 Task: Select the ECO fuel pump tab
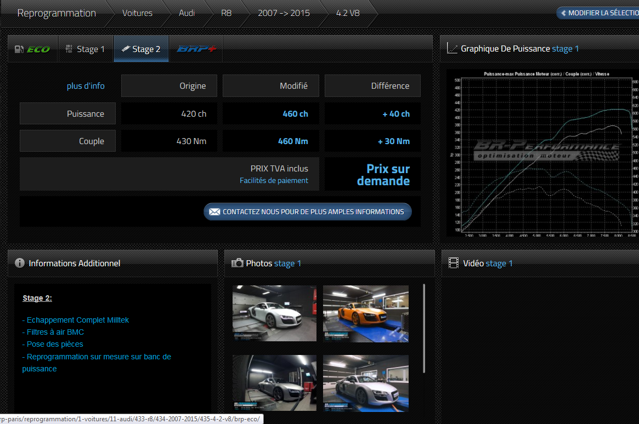click(x=32, y=49)
